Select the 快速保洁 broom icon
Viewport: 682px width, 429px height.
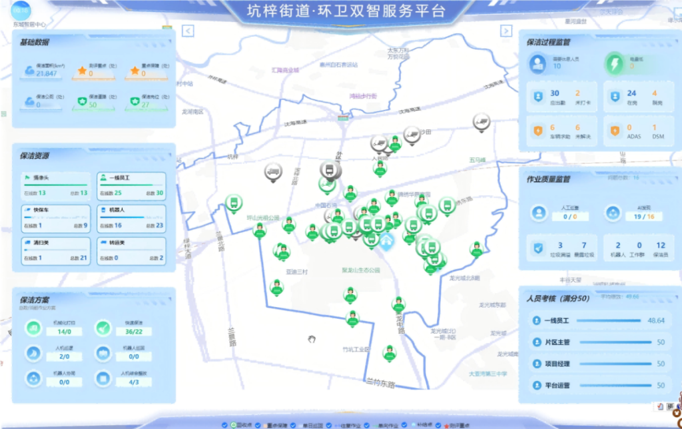click(103, 328)
